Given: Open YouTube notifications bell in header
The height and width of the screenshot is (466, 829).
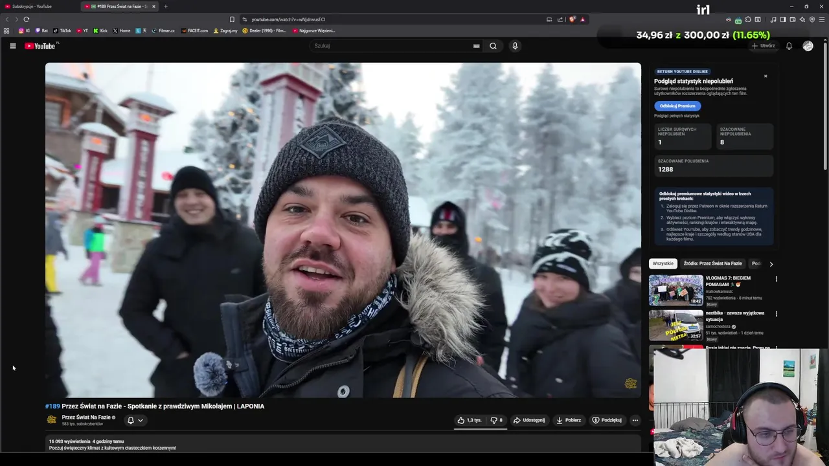Looking at the screenshot, I should tap(789, 46).
